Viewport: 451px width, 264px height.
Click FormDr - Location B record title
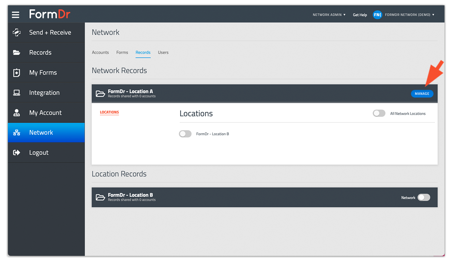(x=130, y=195)
